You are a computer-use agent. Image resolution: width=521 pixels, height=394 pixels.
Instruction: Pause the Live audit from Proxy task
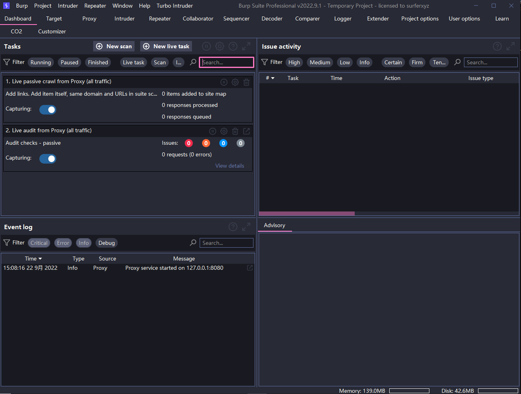click(213, 131)
